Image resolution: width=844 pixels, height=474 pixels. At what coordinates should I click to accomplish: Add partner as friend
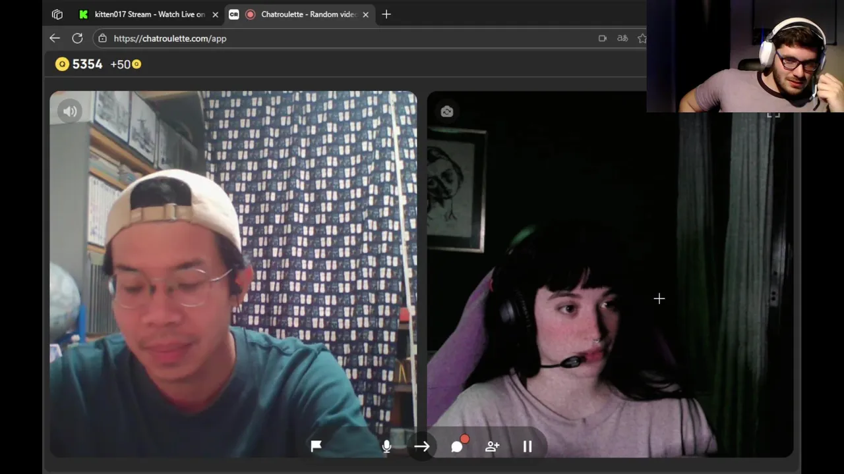[x=492, y=446]
